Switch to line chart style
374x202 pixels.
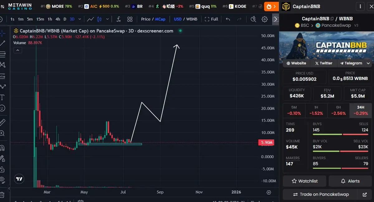click(90, 19)
